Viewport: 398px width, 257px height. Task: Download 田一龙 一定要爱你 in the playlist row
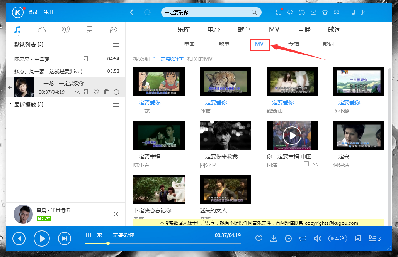pyautogui.click(x=77, y=92)
